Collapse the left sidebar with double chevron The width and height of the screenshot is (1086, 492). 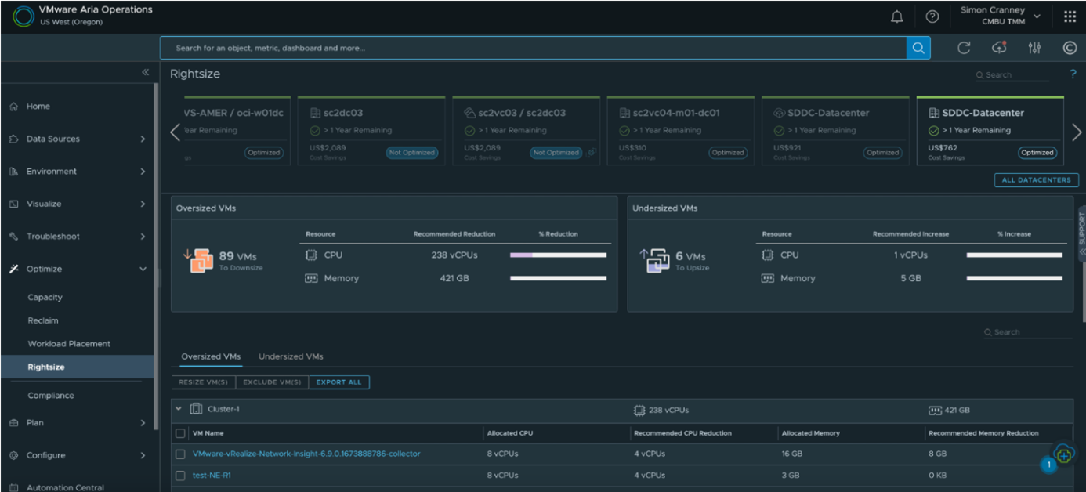pyautogui.click(x=145, y=72)
